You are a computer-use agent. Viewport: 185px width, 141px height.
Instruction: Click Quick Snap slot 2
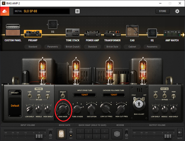88,131
